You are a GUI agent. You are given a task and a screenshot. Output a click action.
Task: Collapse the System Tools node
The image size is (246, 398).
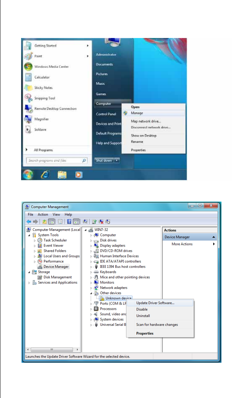29,235
